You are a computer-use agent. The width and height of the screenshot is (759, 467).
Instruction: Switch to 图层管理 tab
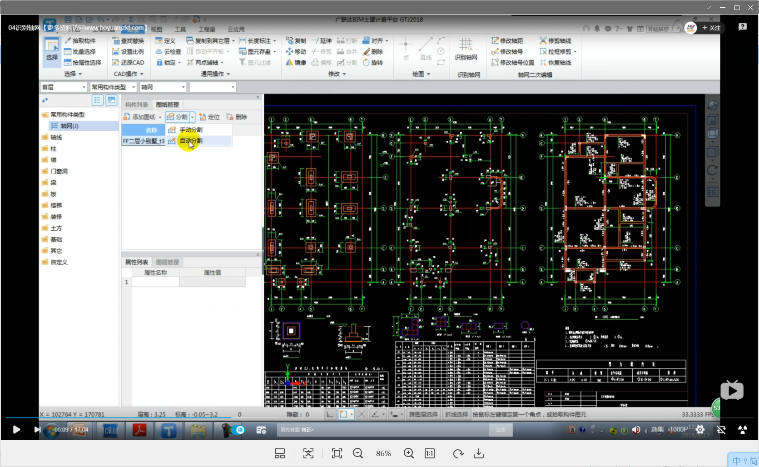[x=167, y=263]
